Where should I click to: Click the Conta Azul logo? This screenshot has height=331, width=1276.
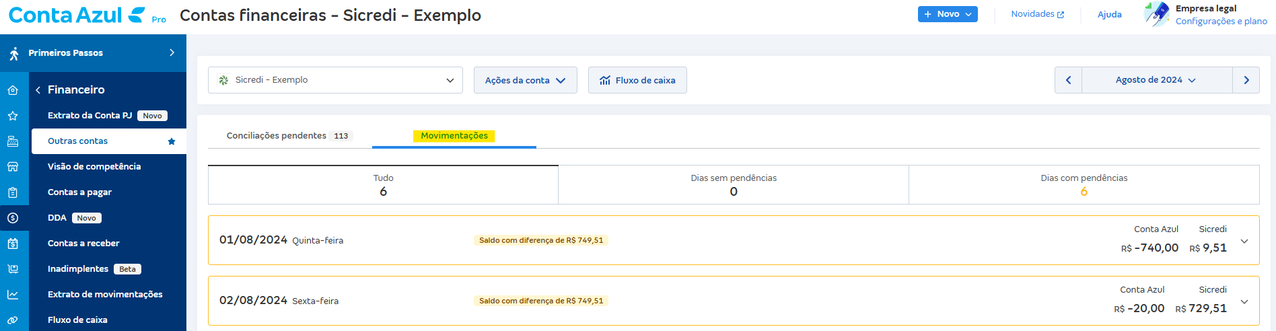point(76,15)
